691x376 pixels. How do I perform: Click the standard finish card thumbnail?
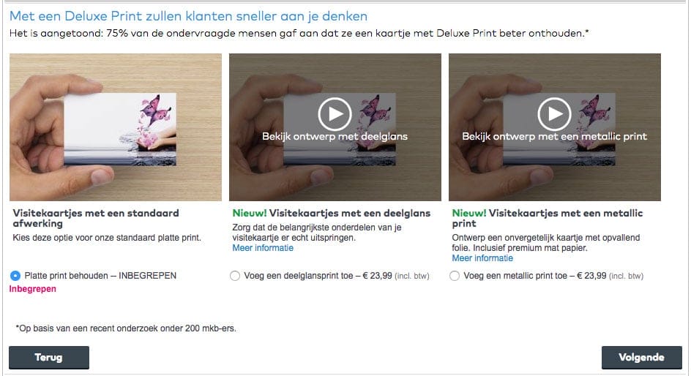click(116, 127)
